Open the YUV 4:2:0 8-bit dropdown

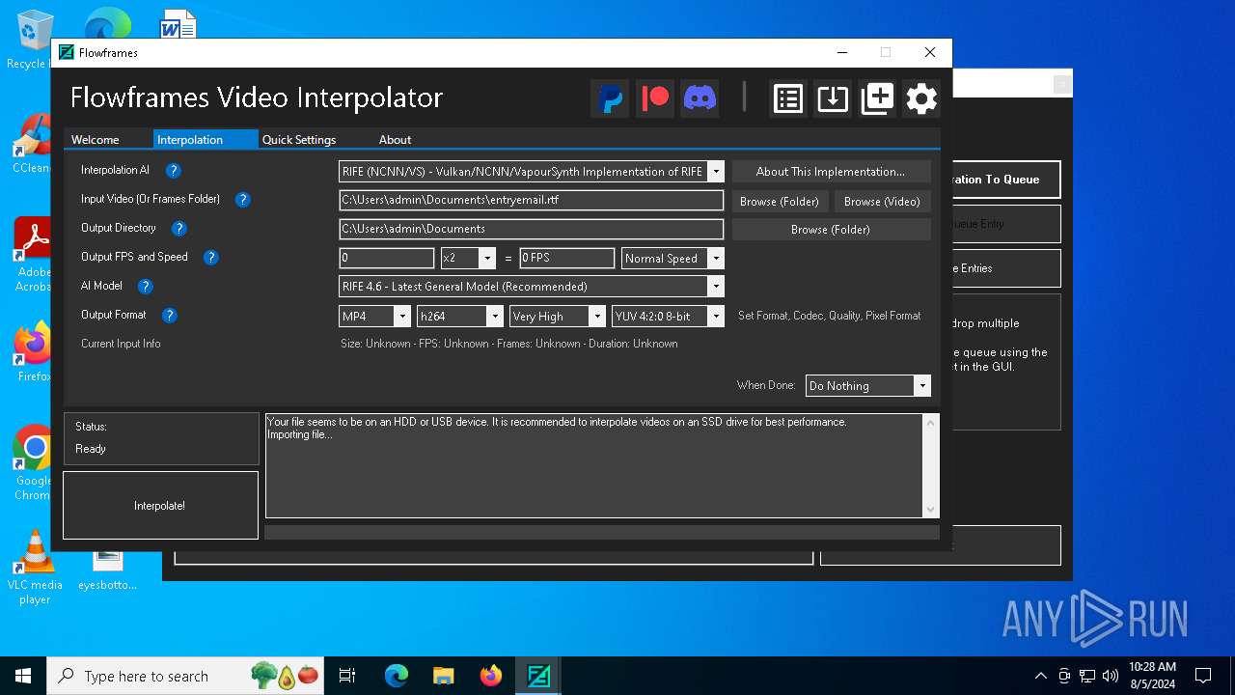(x=715, y=317)
